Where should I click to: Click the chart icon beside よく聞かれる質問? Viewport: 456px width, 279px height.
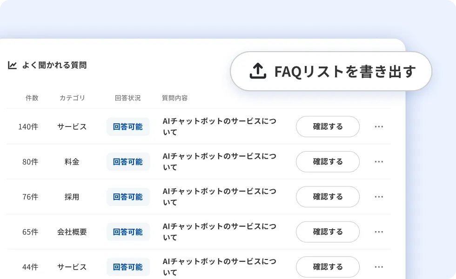click(x=13, y=66)
